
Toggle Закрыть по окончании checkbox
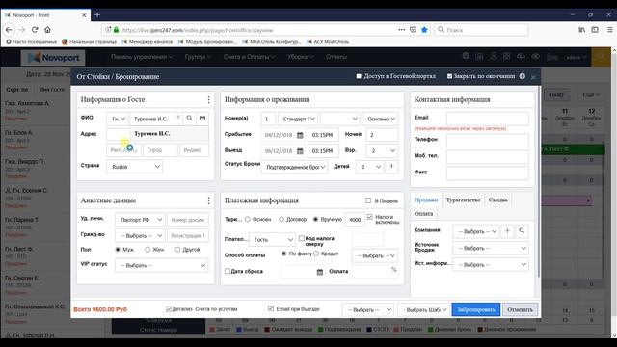tap(449, 76)
